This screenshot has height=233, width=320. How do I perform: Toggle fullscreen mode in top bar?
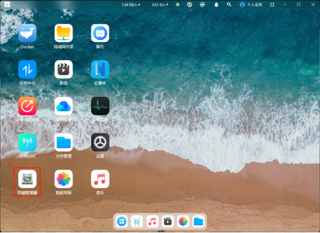[272, 5]
